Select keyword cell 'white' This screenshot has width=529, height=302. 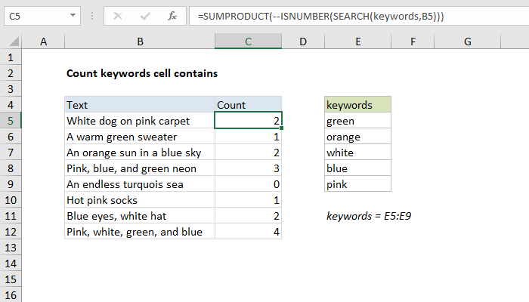coord(357,153)
